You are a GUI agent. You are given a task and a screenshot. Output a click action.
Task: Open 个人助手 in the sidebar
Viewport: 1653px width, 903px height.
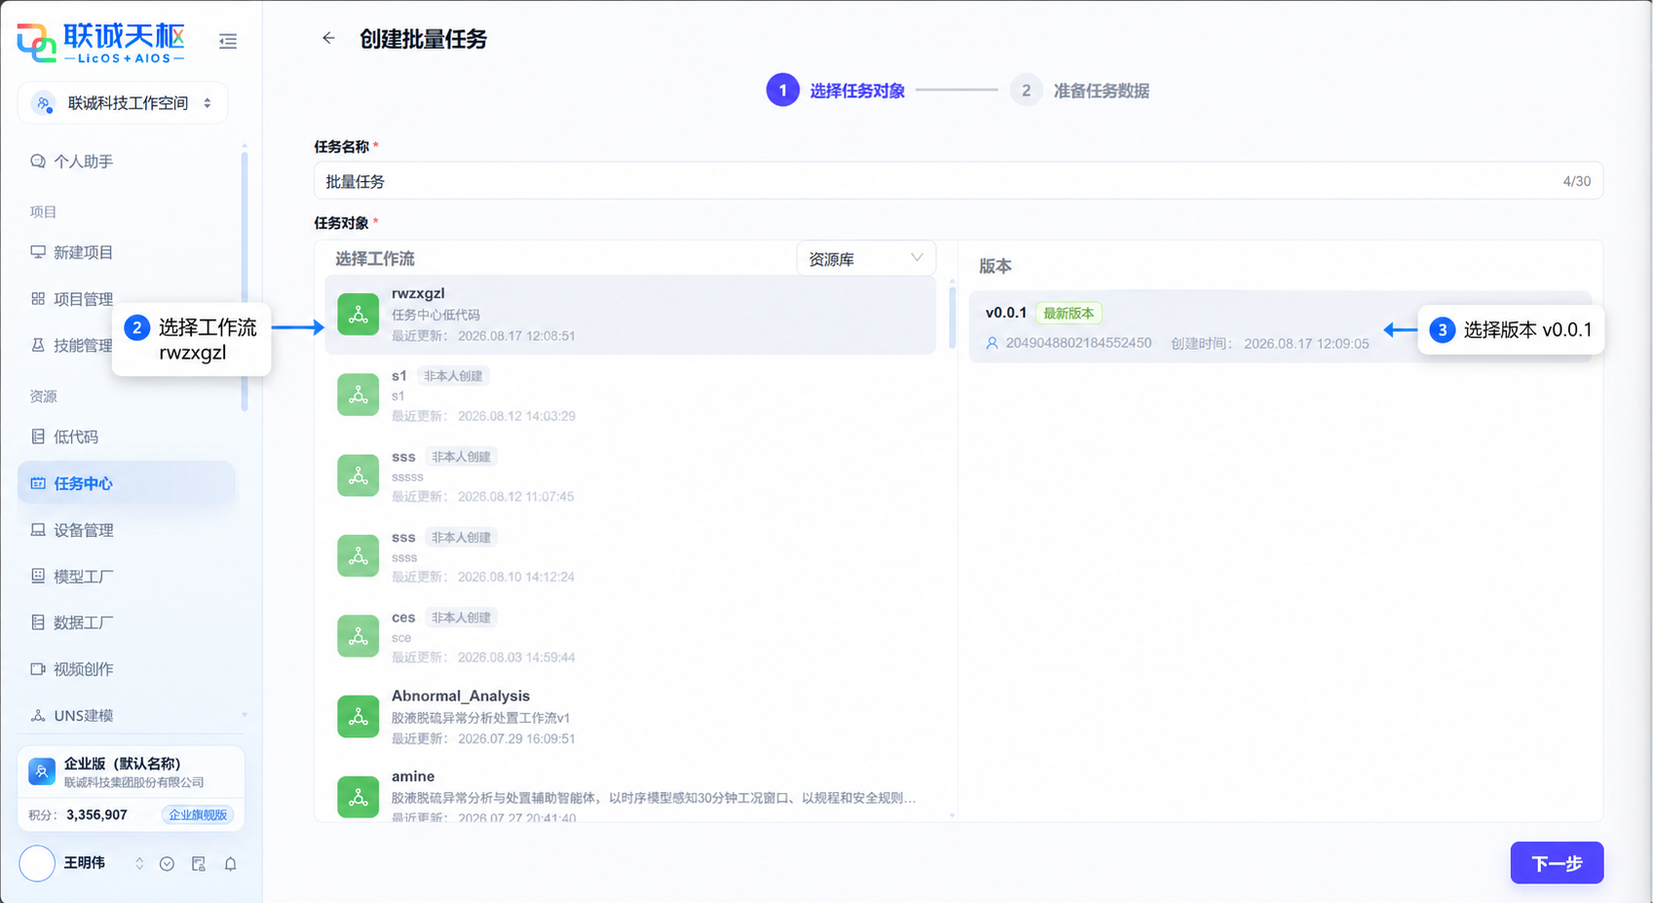pos(83,162)
